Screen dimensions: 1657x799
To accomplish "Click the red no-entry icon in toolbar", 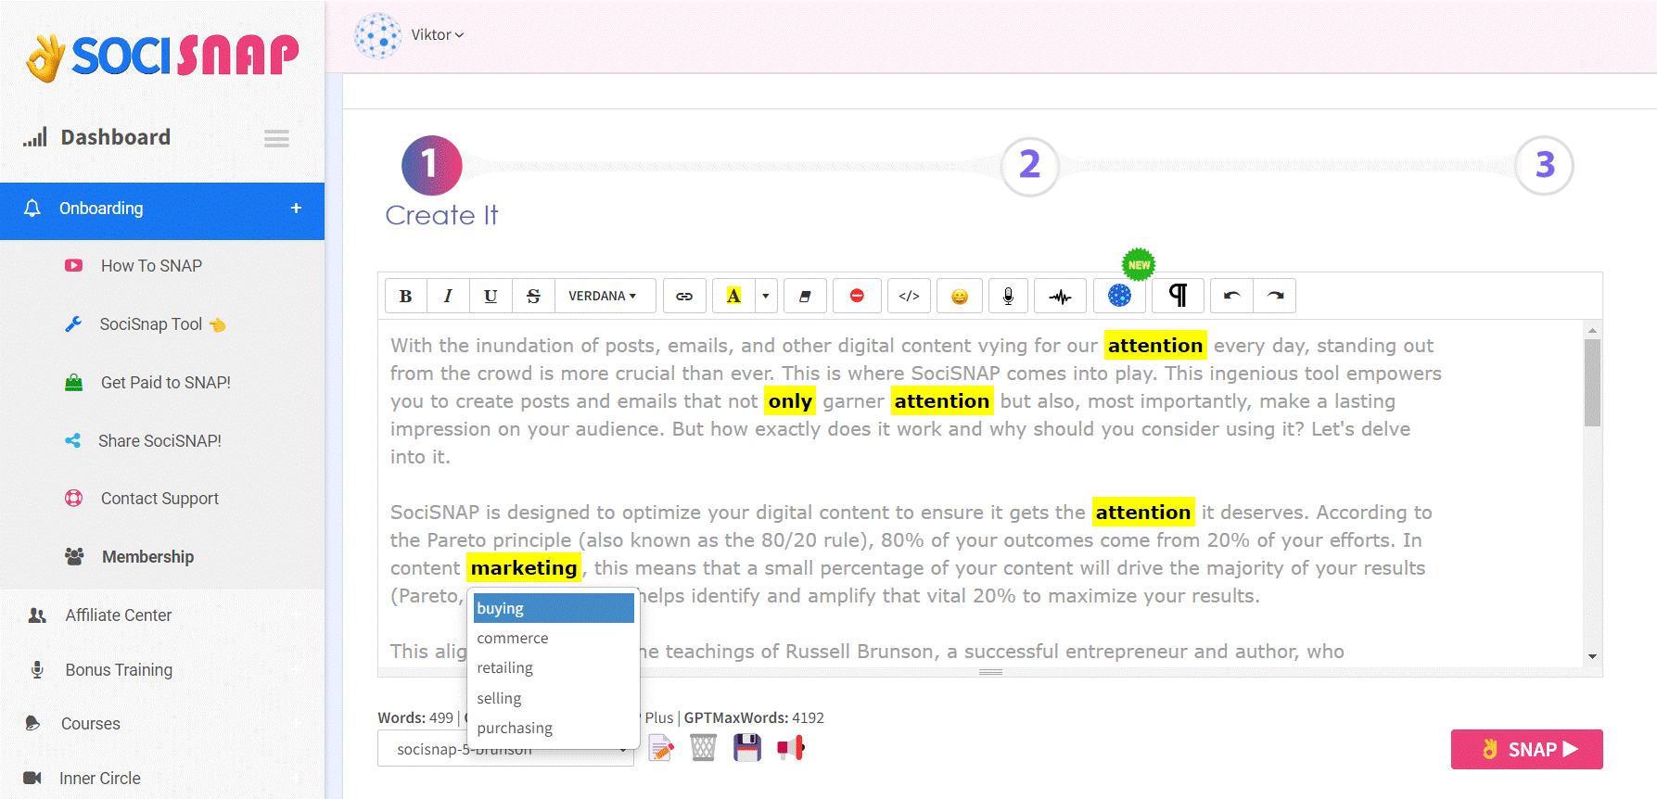I will pyautogui.click(x=857, y=296).
